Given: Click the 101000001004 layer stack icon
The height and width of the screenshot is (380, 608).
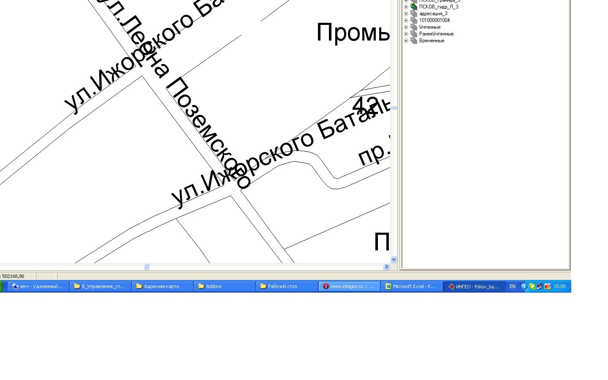Looking at the screenshot, I should 414,20.
